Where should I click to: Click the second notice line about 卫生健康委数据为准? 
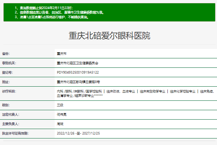[59, 12]
